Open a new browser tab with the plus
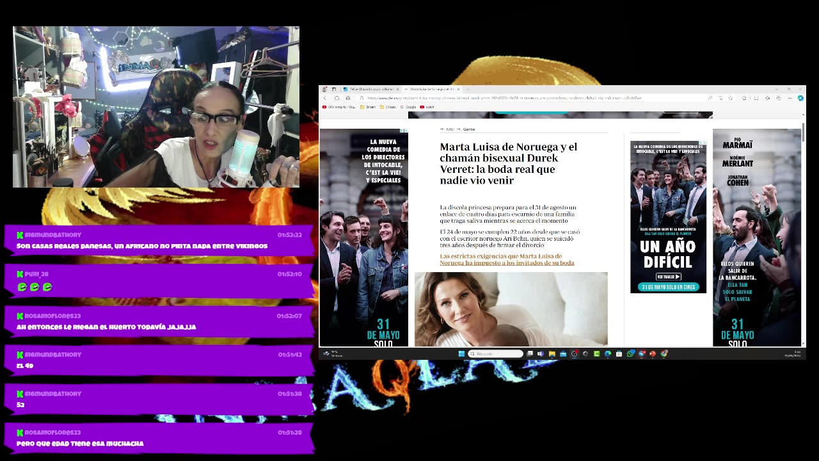Image resolution: width=819 pixels, height=461 pixels. (x=468, y=89)
